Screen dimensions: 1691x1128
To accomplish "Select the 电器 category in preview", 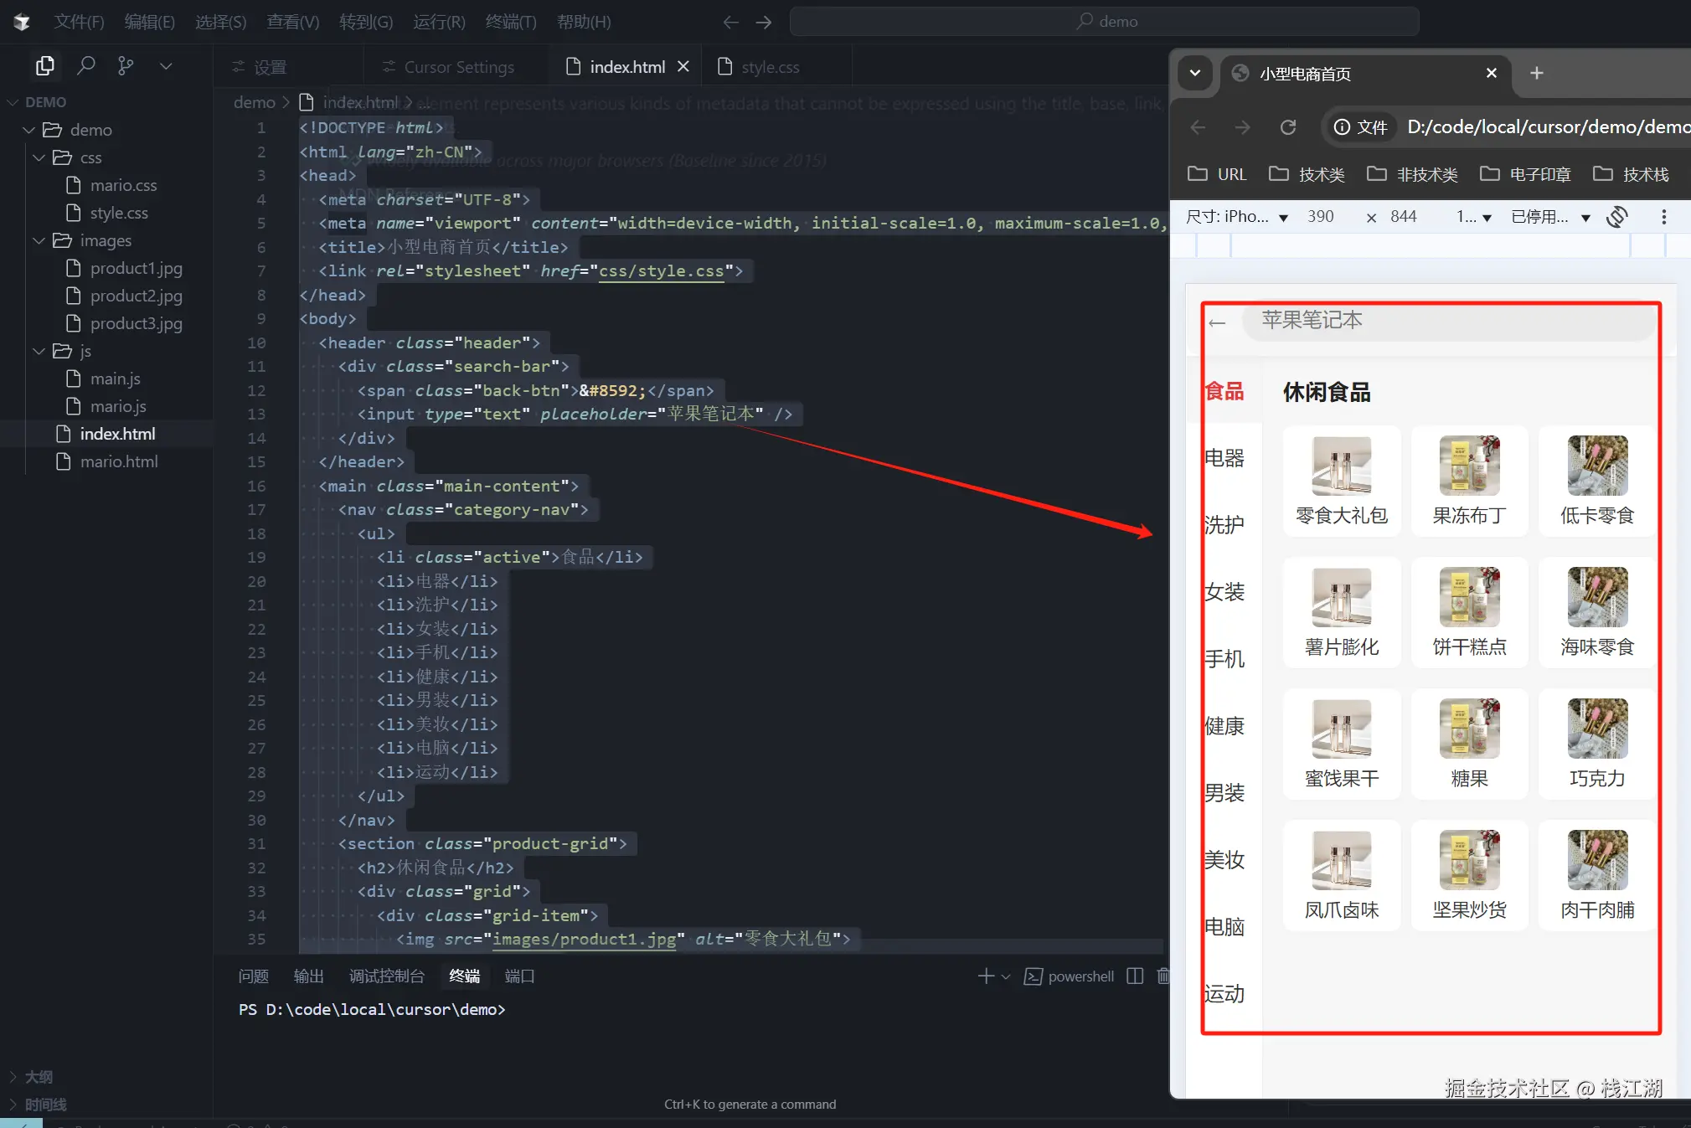I will pyautogui.click(x=1224, y=458).
